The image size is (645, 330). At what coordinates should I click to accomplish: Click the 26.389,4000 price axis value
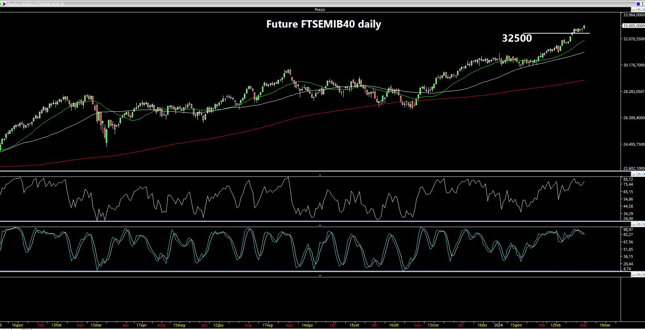[634, 118]
